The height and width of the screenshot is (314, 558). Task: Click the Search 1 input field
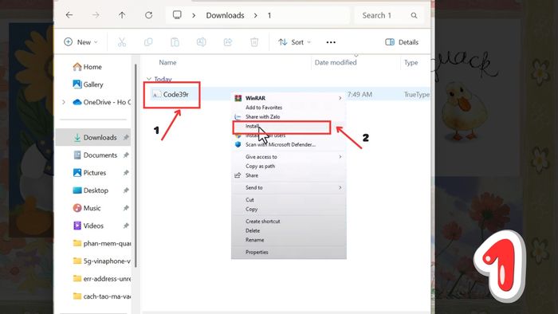(389, 15)
